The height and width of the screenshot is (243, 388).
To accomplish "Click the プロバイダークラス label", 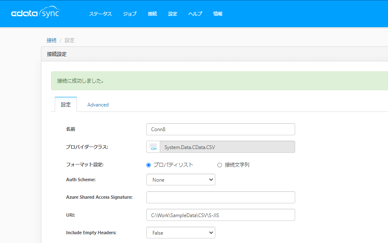I will pos(87,147).
